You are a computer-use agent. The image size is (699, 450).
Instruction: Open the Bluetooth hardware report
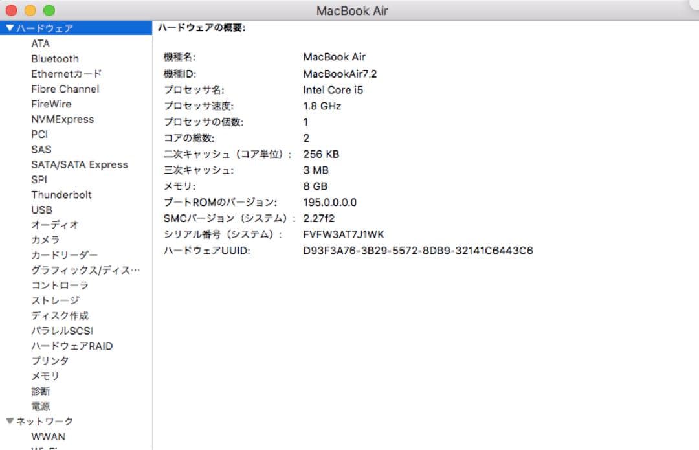54,58
